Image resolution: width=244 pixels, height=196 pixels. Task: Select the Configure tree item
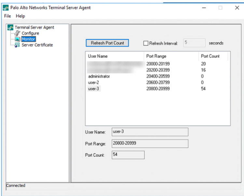(x=30, y=33)
